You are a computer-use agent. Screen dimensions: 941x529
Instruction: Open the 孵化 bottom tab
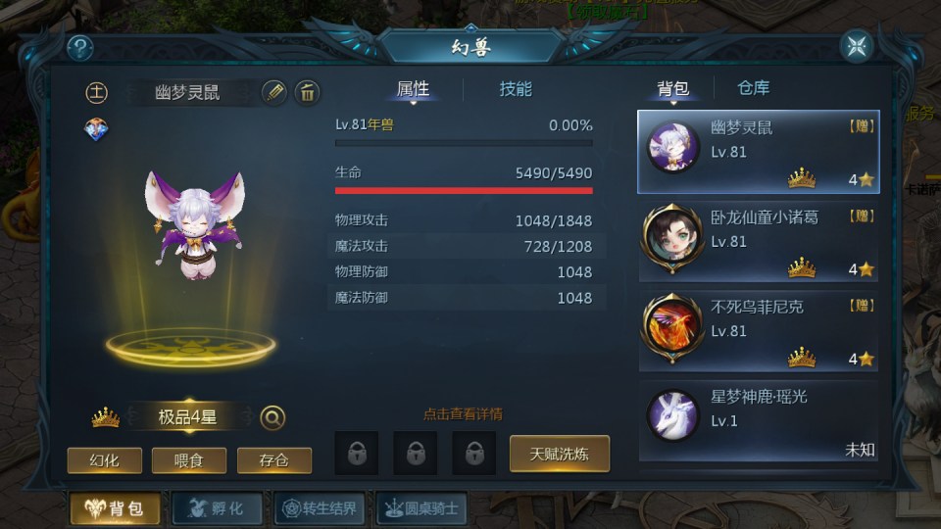click(218, 508)
